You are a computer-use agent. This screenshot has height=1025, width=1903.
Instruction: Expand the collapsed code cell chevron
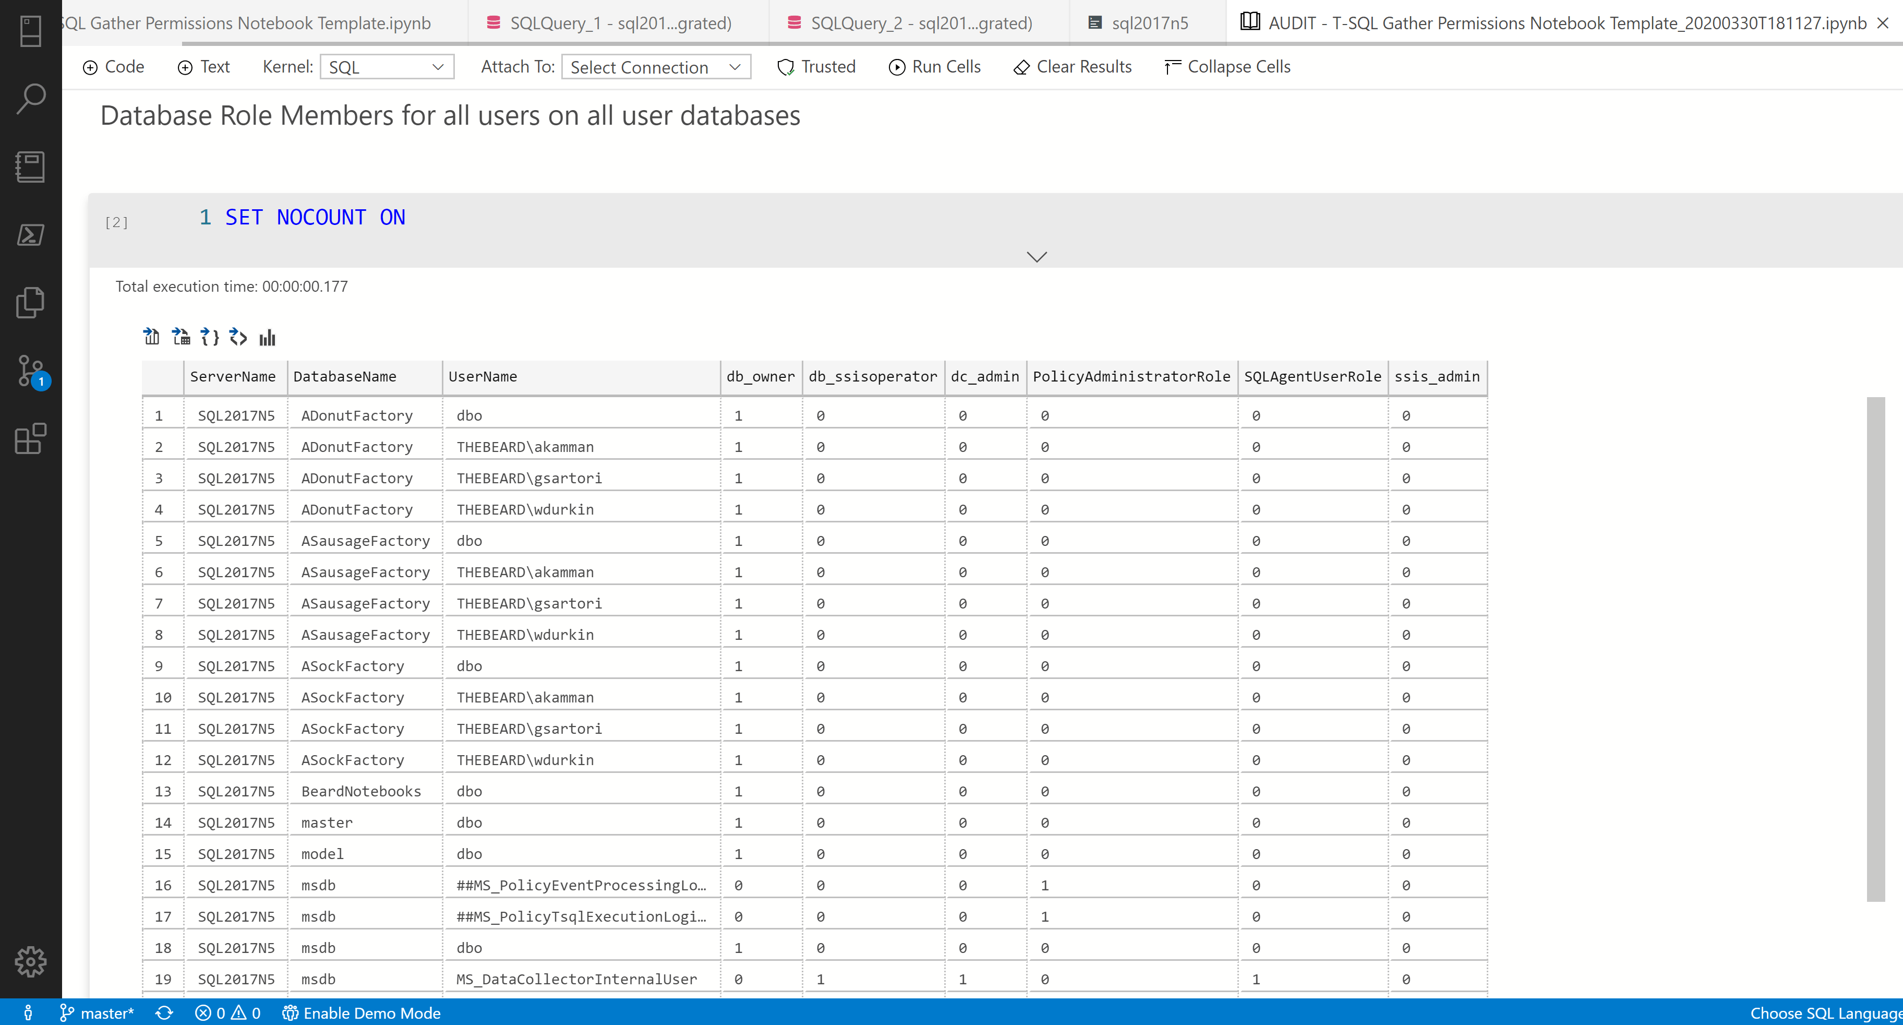click(x=1037, y=256)
